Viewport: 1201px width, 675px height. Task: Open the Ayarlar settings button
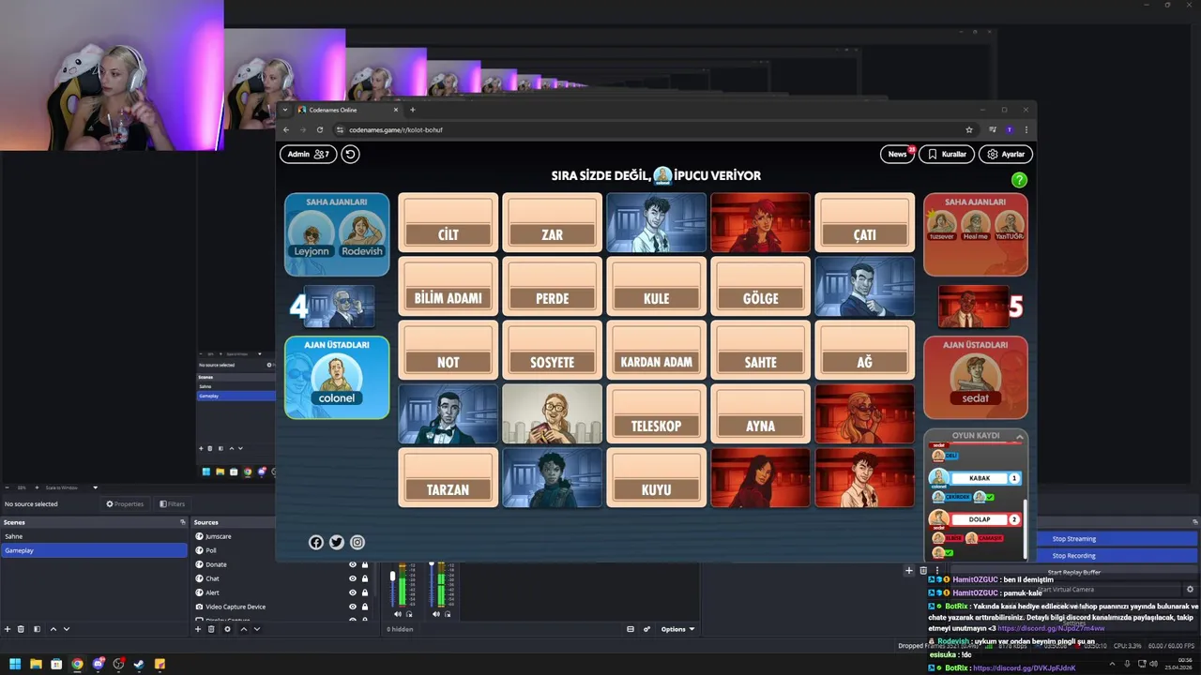[x=1006, y=154]
